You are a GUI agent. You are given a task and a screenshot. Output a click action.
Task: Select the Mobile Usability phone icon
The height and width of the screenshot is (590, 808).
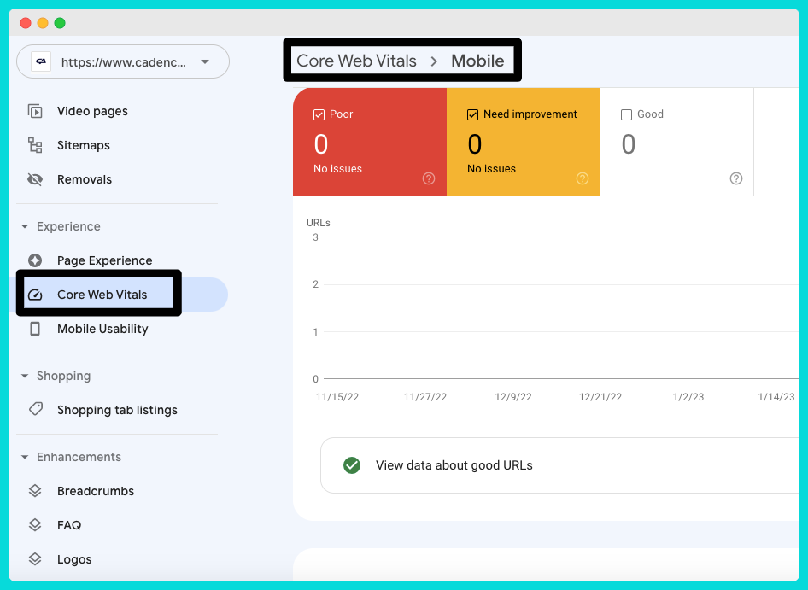click(35, 329)
